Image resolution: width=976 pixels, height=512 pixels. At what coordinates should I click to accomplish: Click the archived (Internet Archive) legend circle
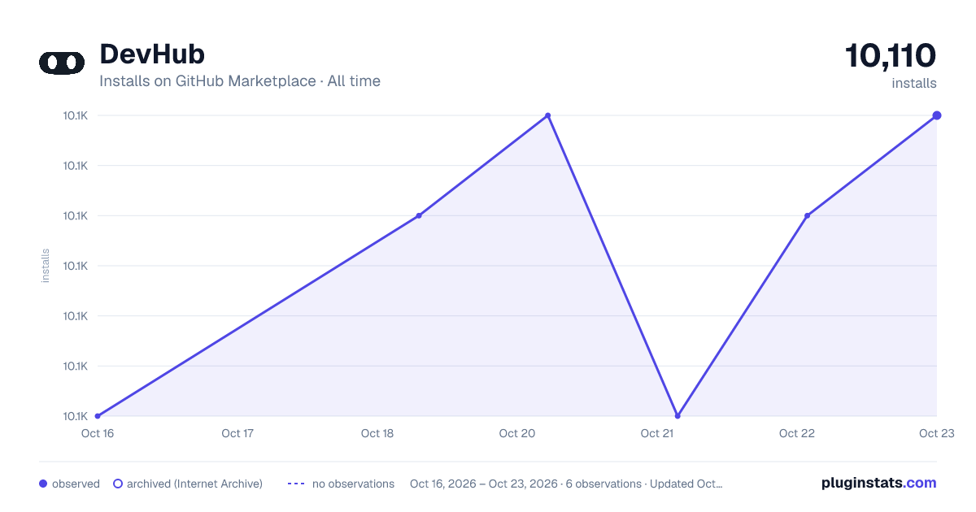[118, 484]
